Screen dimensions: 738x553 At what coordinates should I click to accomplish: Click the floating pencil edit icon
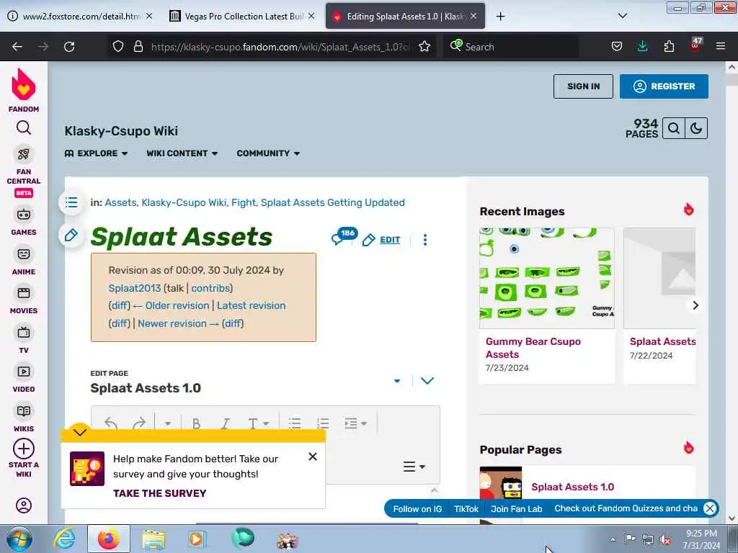tap(71, 235)
